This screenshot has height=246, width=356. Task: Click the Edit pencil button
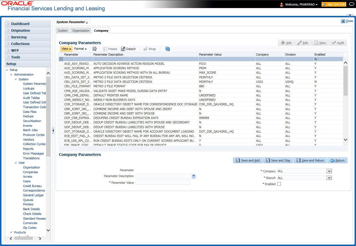pyautogui.click(x=303, y=43)
